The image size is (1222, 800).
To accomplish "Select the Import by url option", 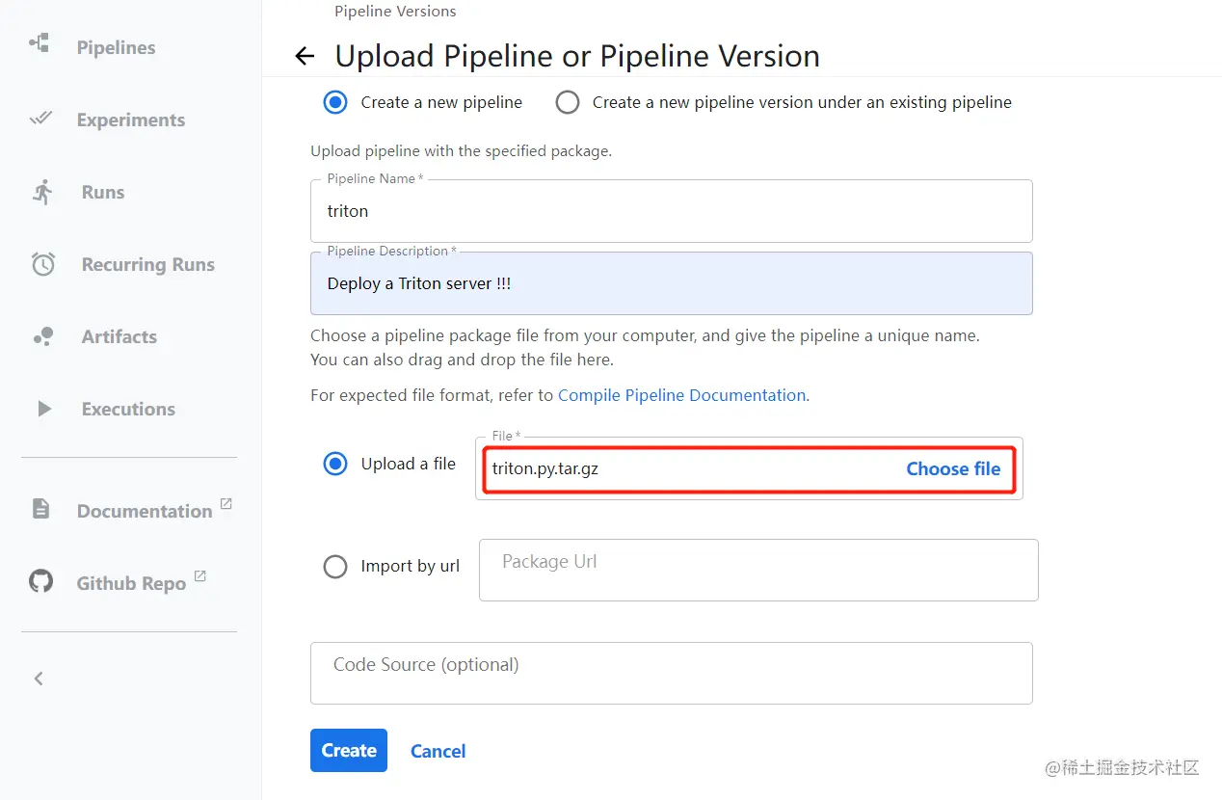I will (x=335, y=566).
